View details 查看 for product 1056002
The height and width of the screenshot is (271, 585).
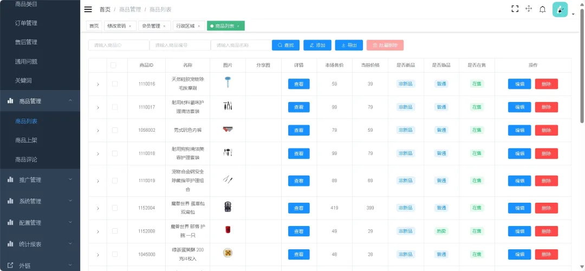(x=298, y=130)
